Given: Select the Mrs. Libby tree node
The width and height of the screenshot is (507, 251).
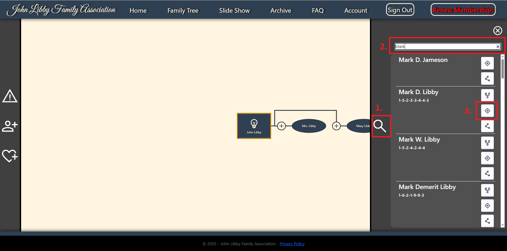Looking at the screenshot, I should 309,126.
